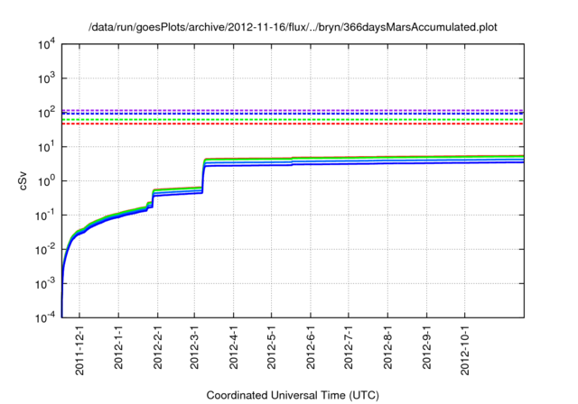The height and width of the screenshot is (404, 578).
Task: Click the 2012-1-1 x-axis date label
Action: point(118,346)
